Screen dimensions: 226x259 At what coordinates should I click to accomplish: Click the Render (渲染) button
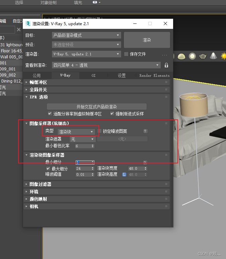[147, 40]
